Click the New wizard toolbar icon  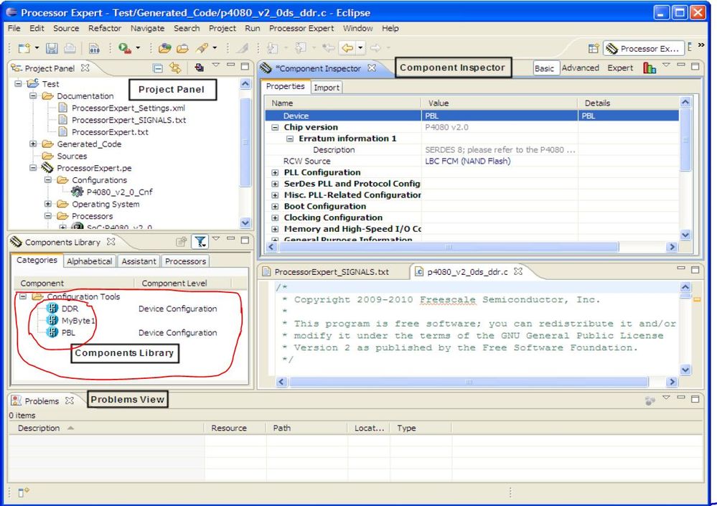pyautogui.click(x=24, y=48)
